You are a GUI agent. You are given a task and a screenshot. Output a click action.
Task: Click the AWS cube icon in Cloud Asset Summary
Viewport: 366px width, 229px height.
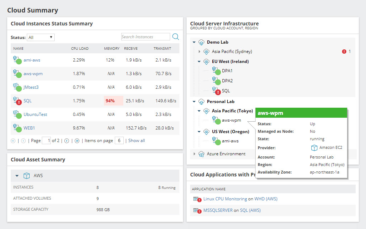(26, 176)
